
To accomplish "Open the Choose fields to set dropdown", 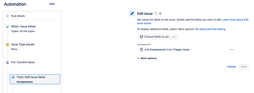I will (158, 37).
